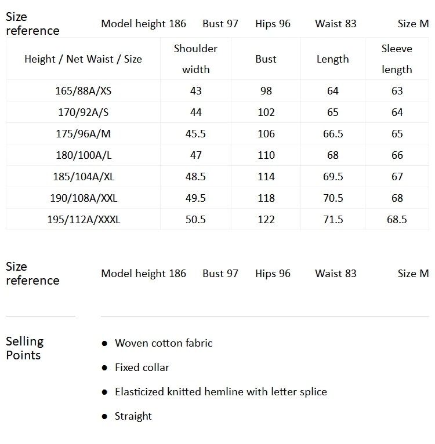Click the Fixed collar bullet item
Viewport: 435px width, 444px height.
(142, 367)
